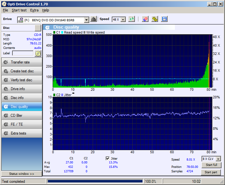
Task: Show the Disc info page
Action: click(22, 98)
